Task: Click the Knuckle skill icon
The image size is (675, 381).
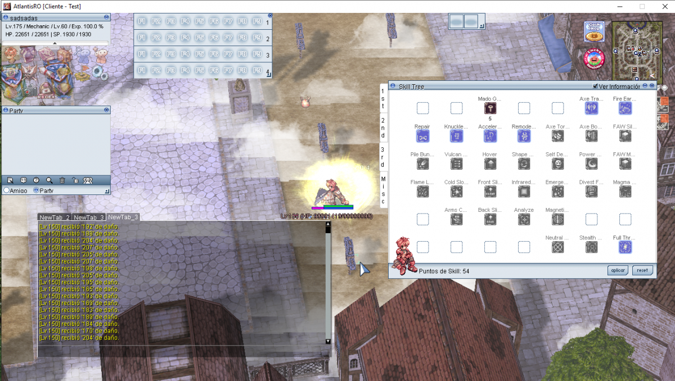Action: point(456,136)
